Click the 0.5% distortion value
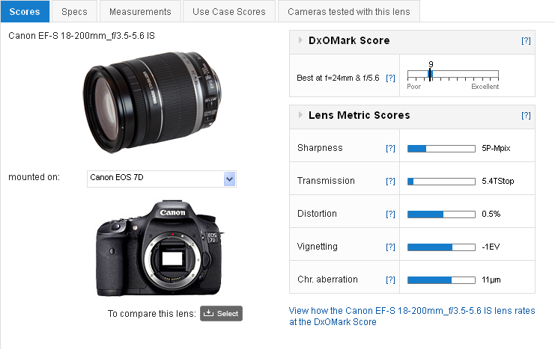 coord(491,214)
